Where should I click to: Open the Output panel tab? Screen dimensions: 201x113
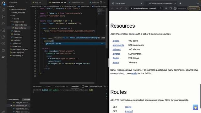click(x=48, y=87)
